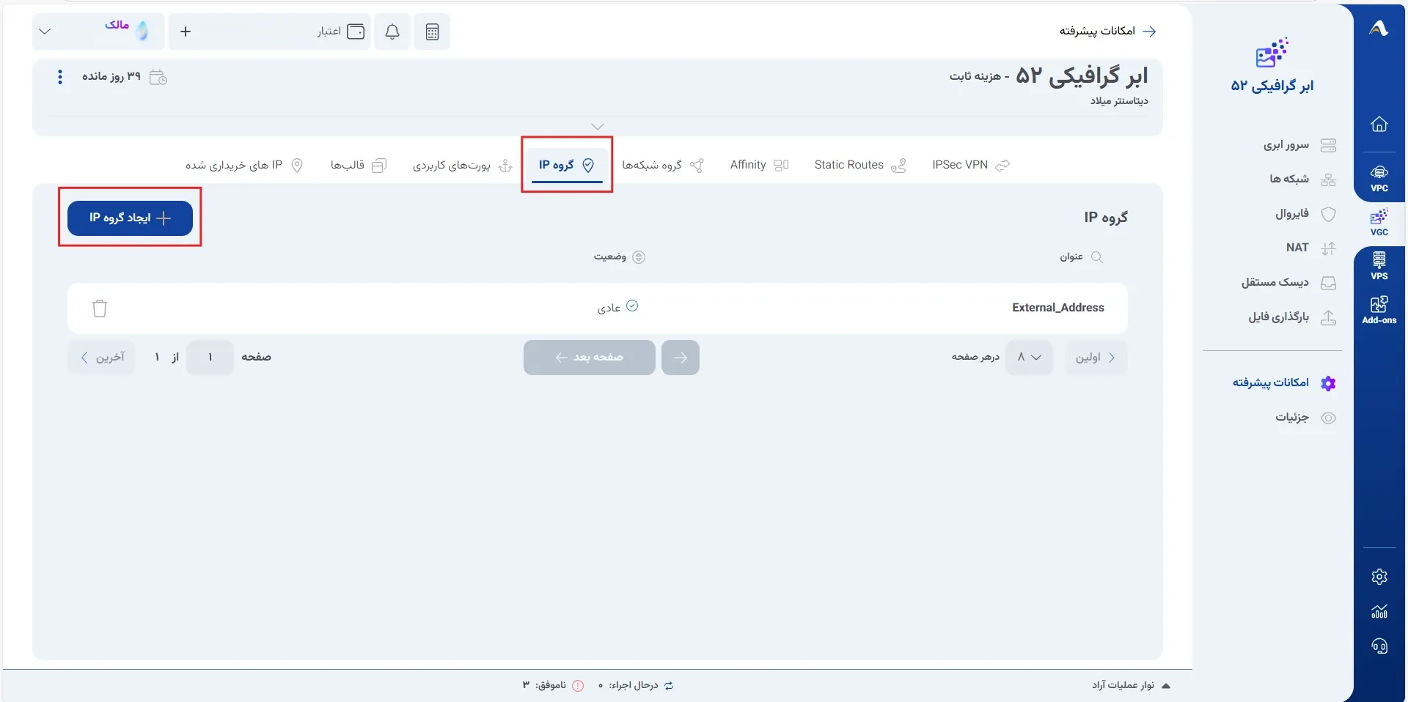Click the آخرین pagination button

[101, 357]
